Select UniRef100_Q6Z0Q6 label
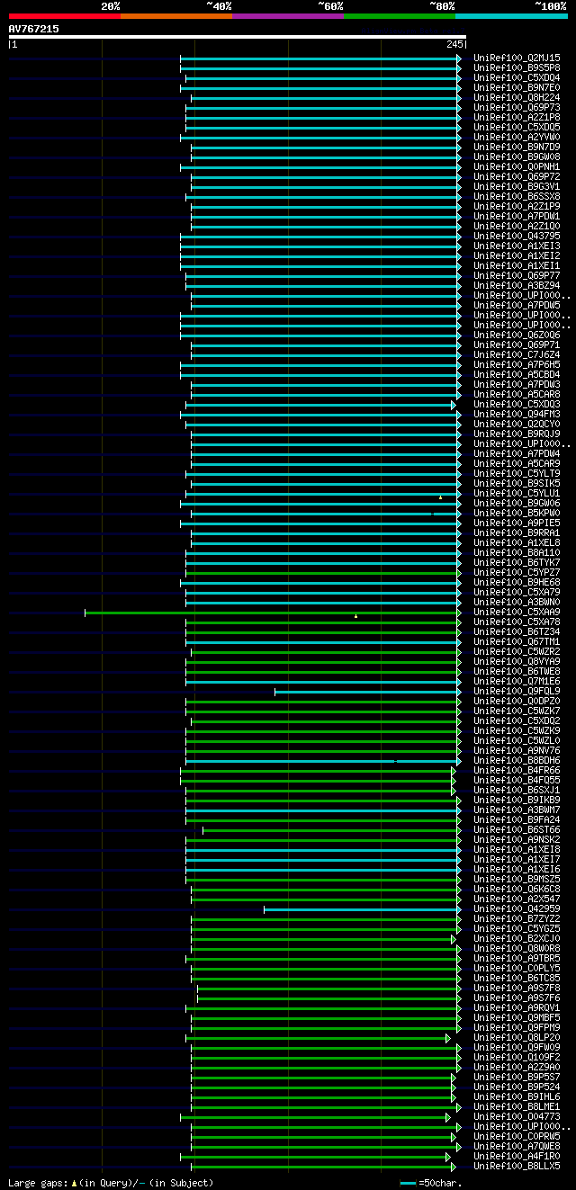The width and height of the screenshot is (576, 1190). pos(517,335)
